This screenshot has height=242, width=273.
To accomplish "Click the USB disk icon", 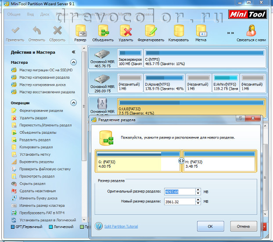I will tap(102, 103).
